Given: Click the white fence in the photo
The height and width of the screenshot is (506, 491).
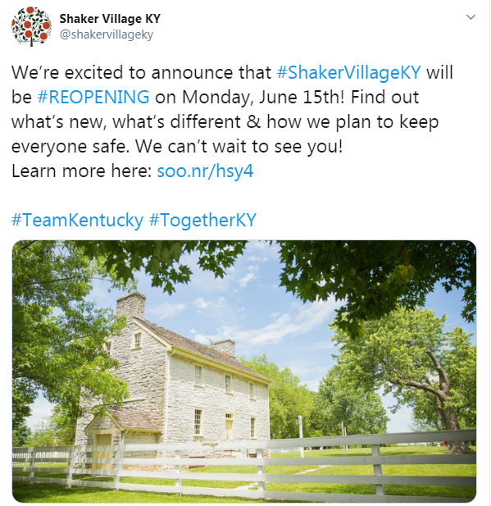Looking at the screenshot, I should (x=244, y=465).
